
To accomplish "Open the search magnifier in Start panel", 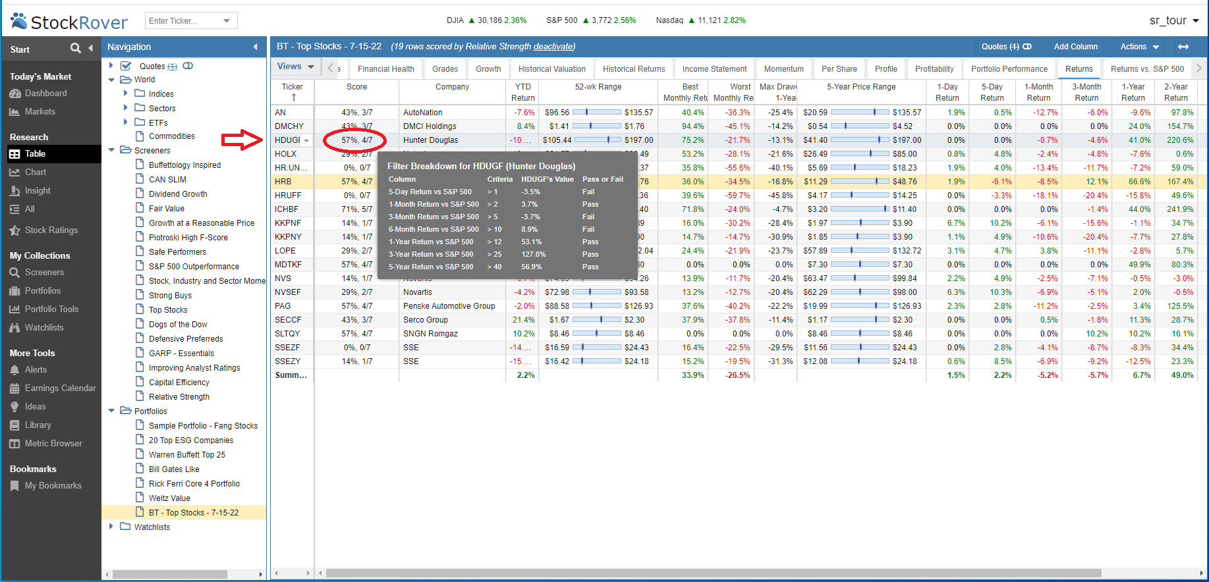I will point(76,48).
